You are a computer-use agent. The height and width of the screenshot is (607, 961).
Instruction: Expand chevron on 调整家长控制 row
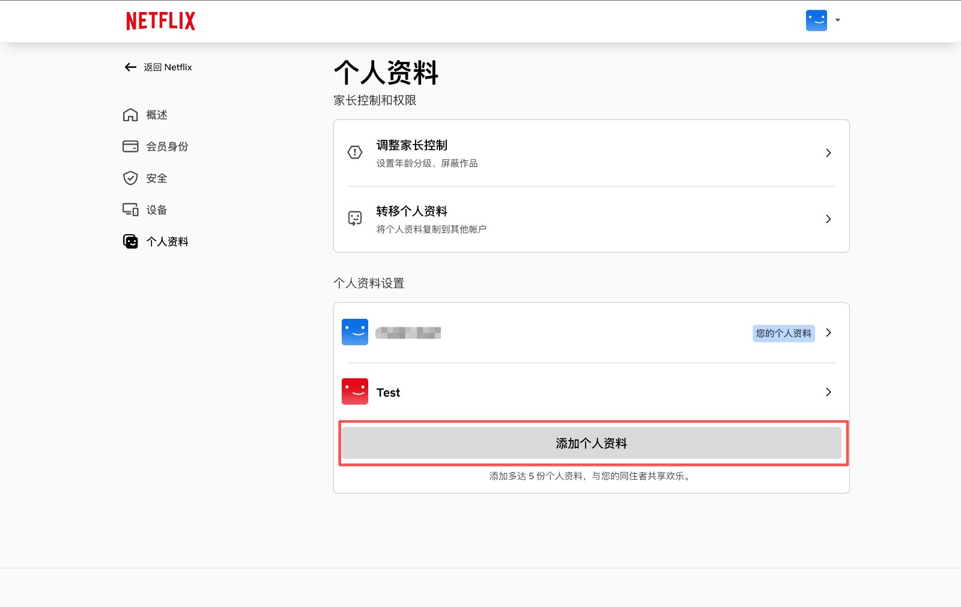click(828, 153)
